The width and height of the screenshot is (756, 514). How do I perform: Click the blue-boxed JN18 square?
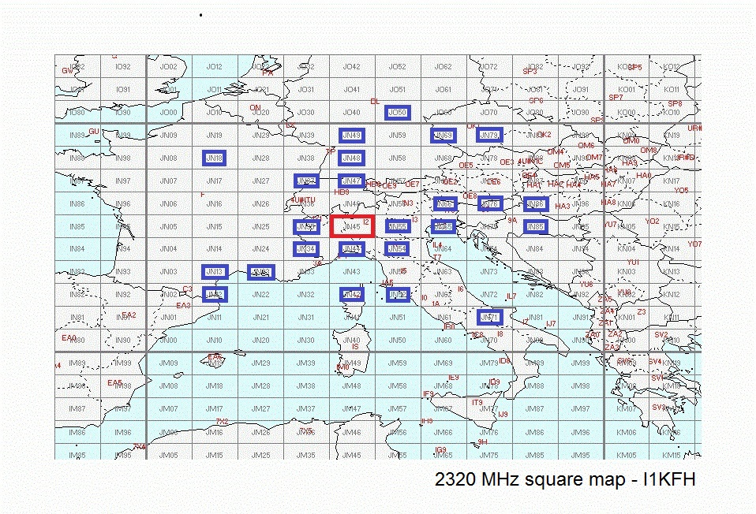pyautogui.click(x=214, y=158)
